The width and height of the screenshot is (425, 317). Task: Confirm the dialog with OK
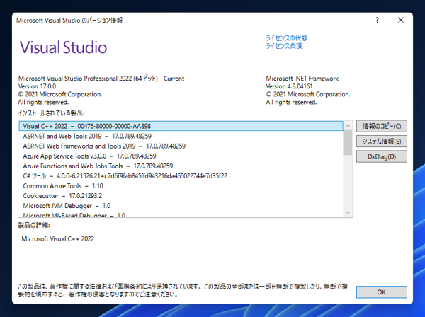pyautogui.click(x=382, y=292)
